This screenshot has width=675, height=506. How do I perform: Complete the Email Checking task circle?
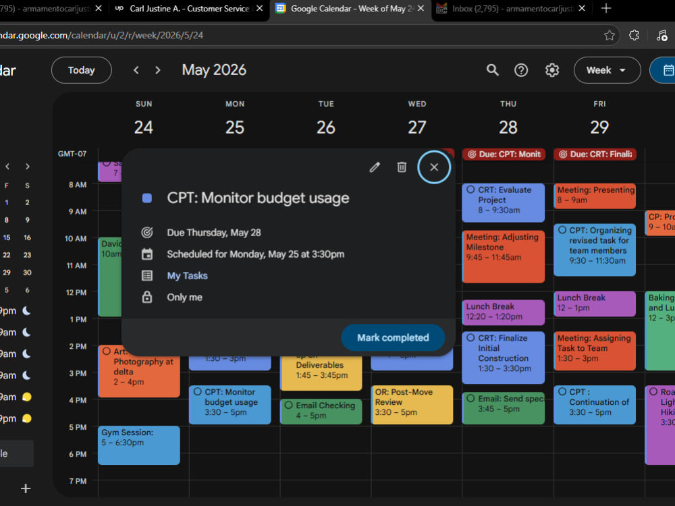pyautogui.click(x=288, y=405)
